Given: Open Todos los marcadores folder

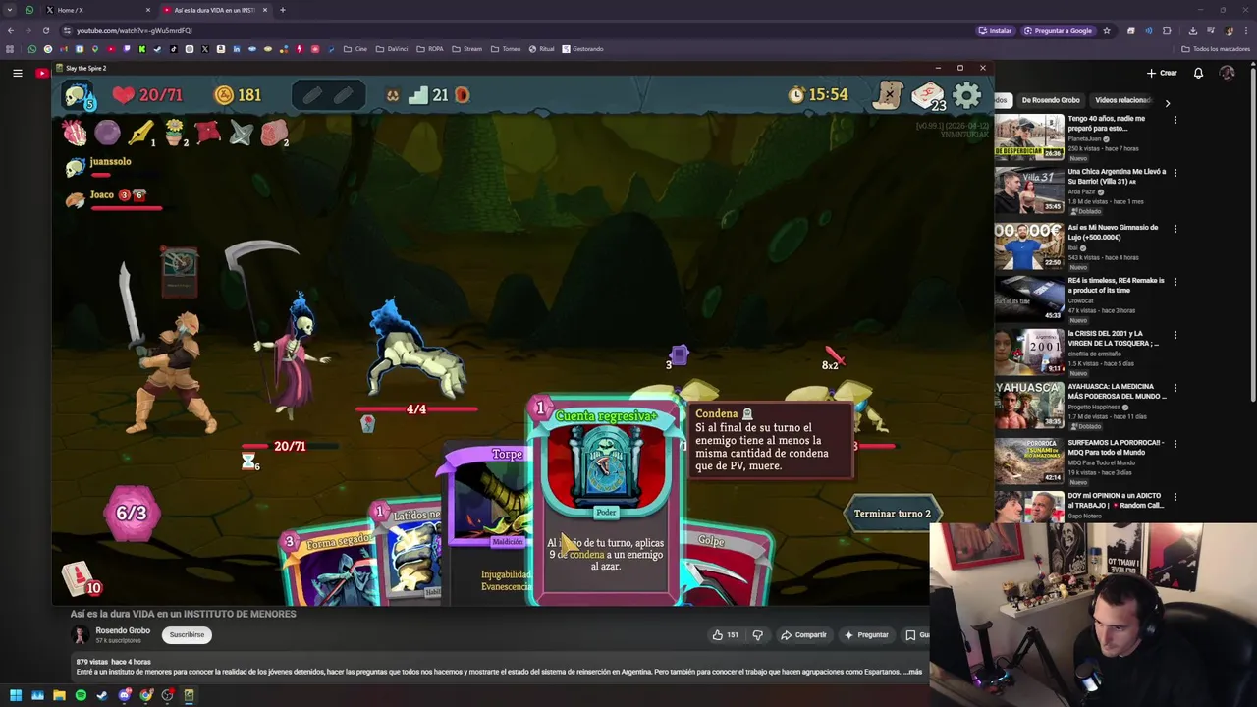Looking at the screenshot, I should click(x=1216, y=49).
